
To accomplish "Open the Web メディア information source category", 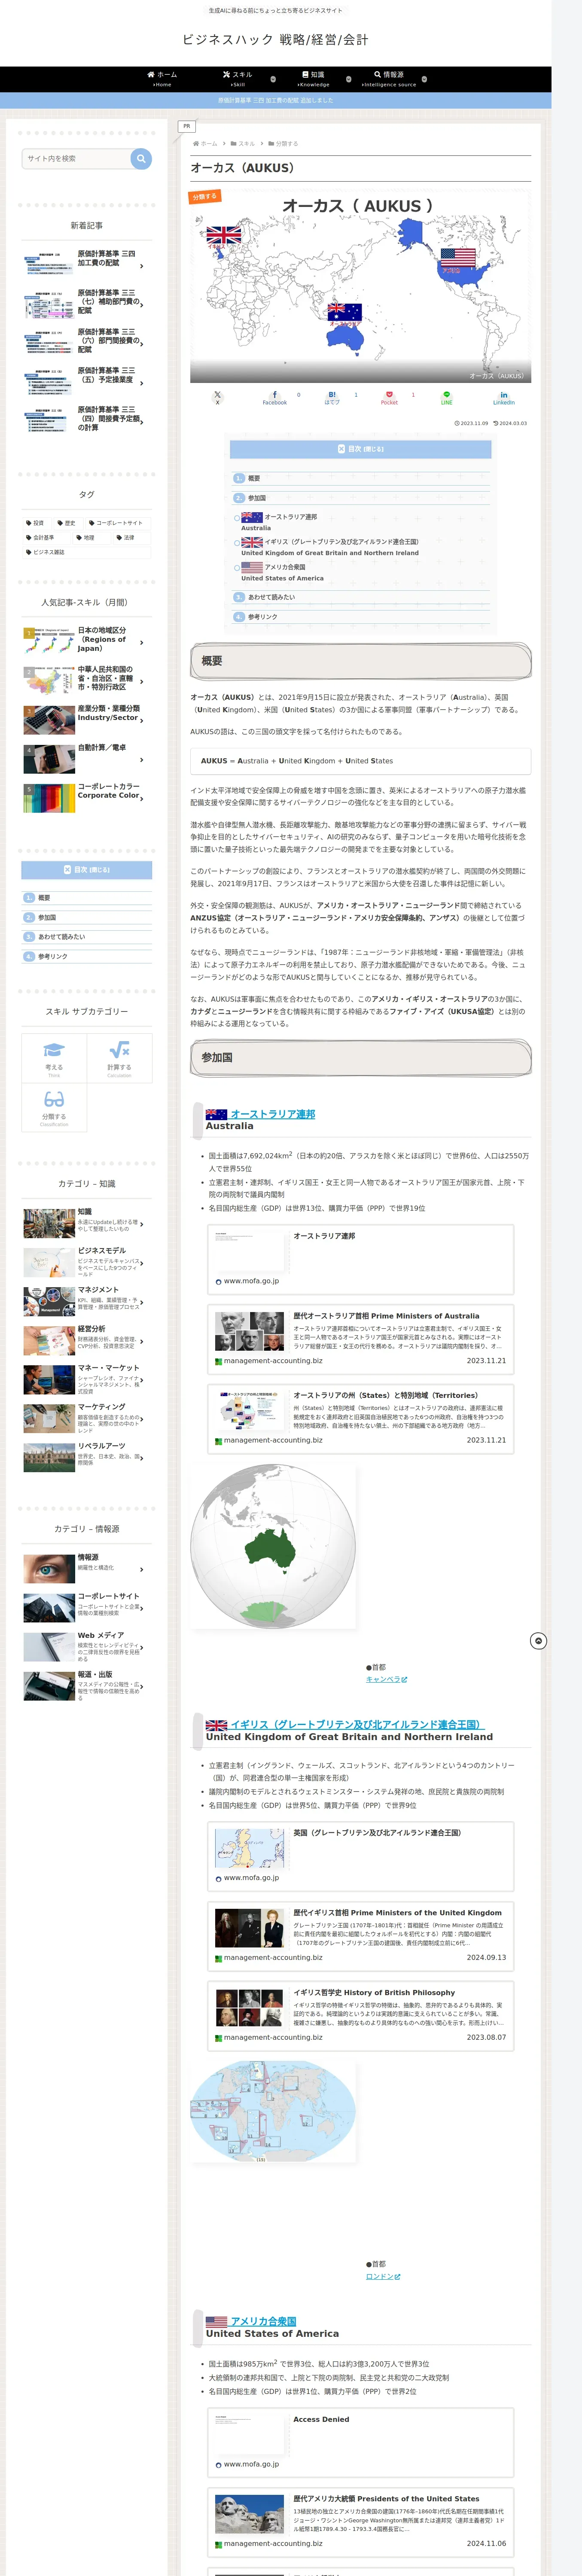I will pyautogui.click(x=87, y=1647).
